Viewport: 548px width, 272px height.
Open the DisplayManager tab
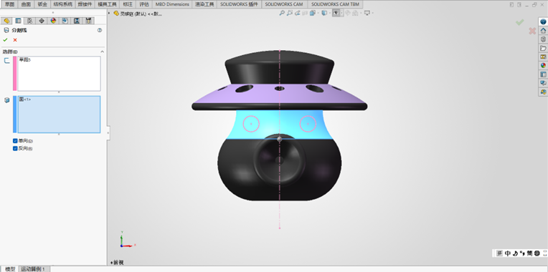[53, 21]
